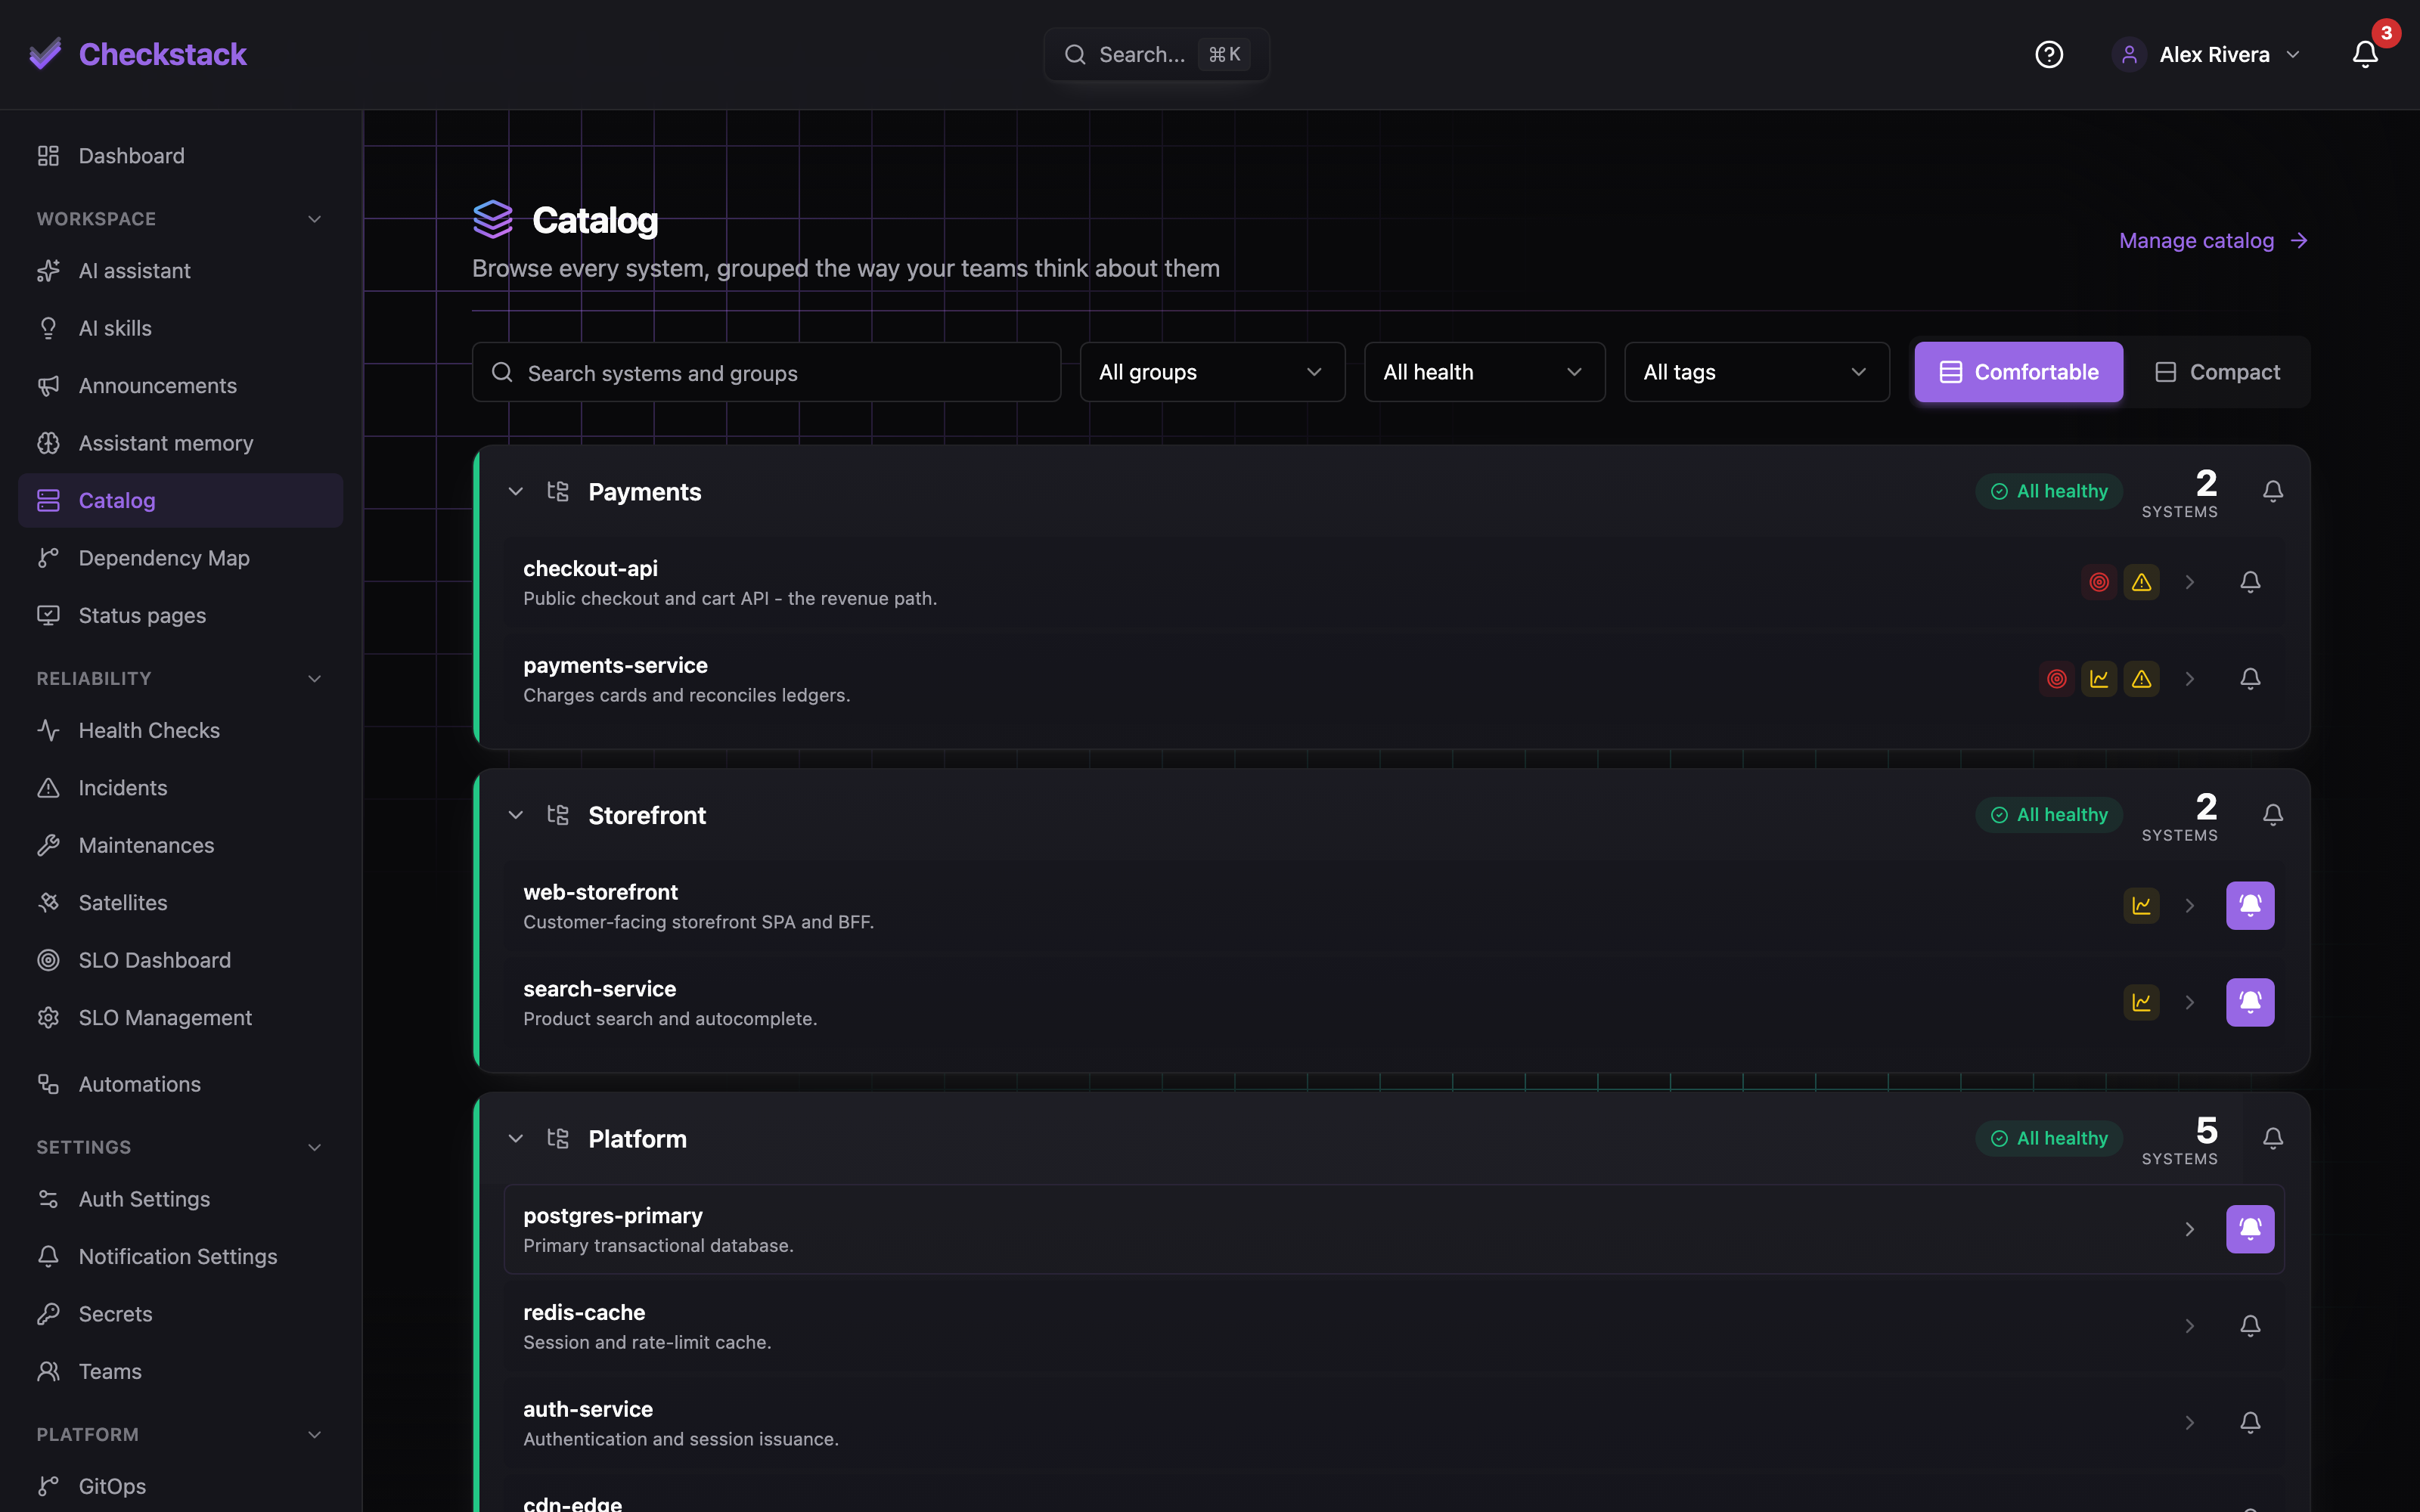Click the Payments group tree icon

click(x=558, y=491)
